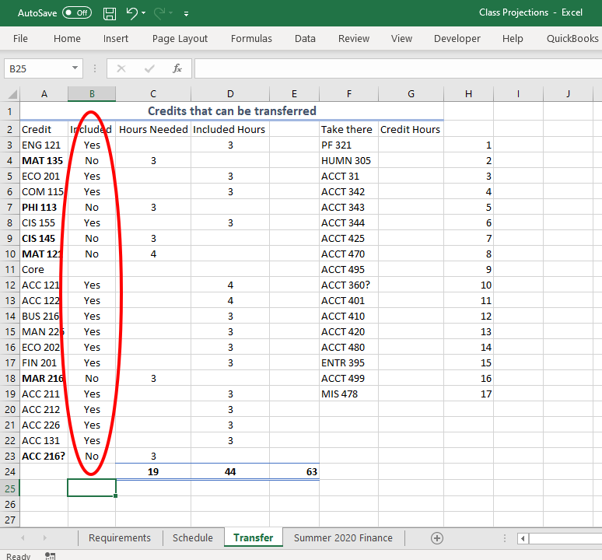Click cell 'MIS 478'
602x560 pixels.
click(348, 394)
